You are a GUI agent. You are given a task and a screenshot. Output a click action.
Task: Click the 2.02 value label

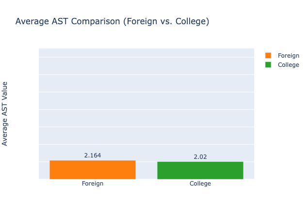pos(200,157)
